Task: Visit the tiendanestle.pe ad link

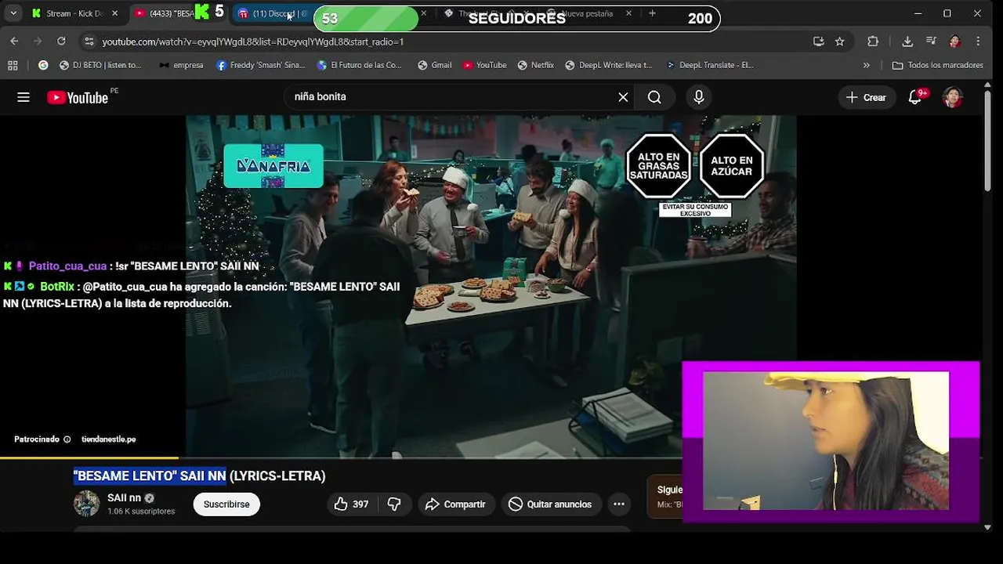Action: [109, 439]
